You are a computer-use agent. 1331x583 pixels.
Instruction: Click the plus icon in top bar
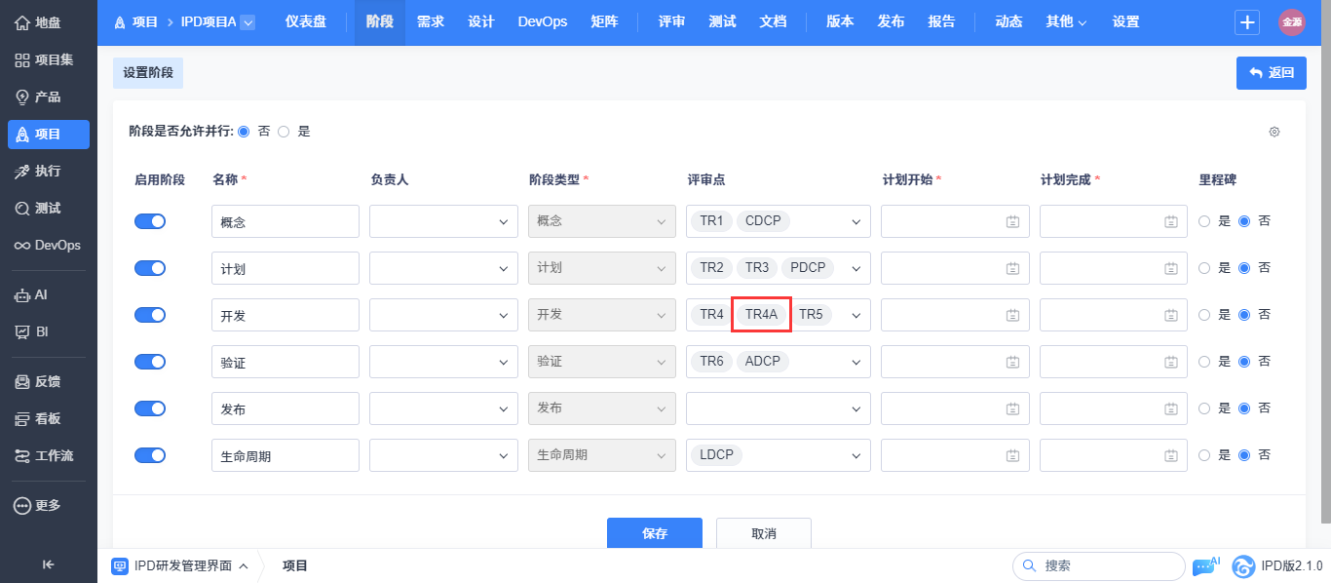coord(1247,22)
